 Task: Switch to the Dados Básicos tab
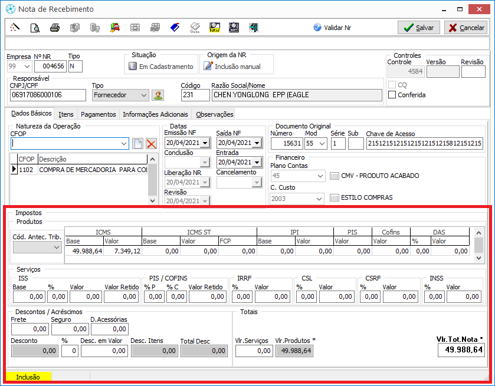(x=31, y=113)
